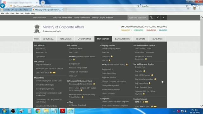This screenshot has width=203, height=114.
Task: Click the browser URL address field
Action: [x=73, y=6]
